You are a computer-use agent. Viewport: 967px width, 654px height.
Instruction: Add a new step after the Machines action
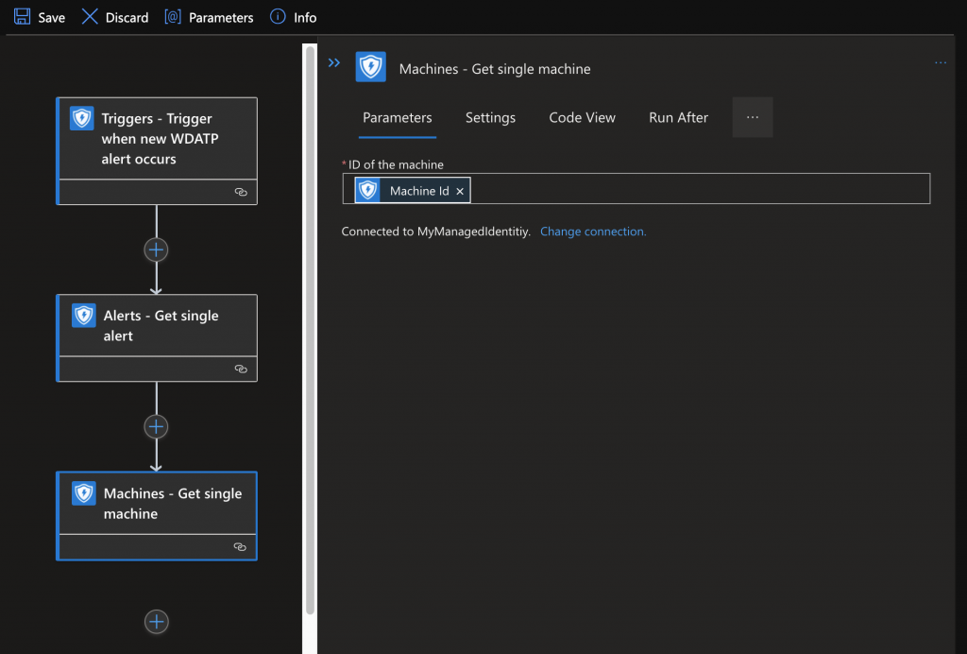[157, 622]
